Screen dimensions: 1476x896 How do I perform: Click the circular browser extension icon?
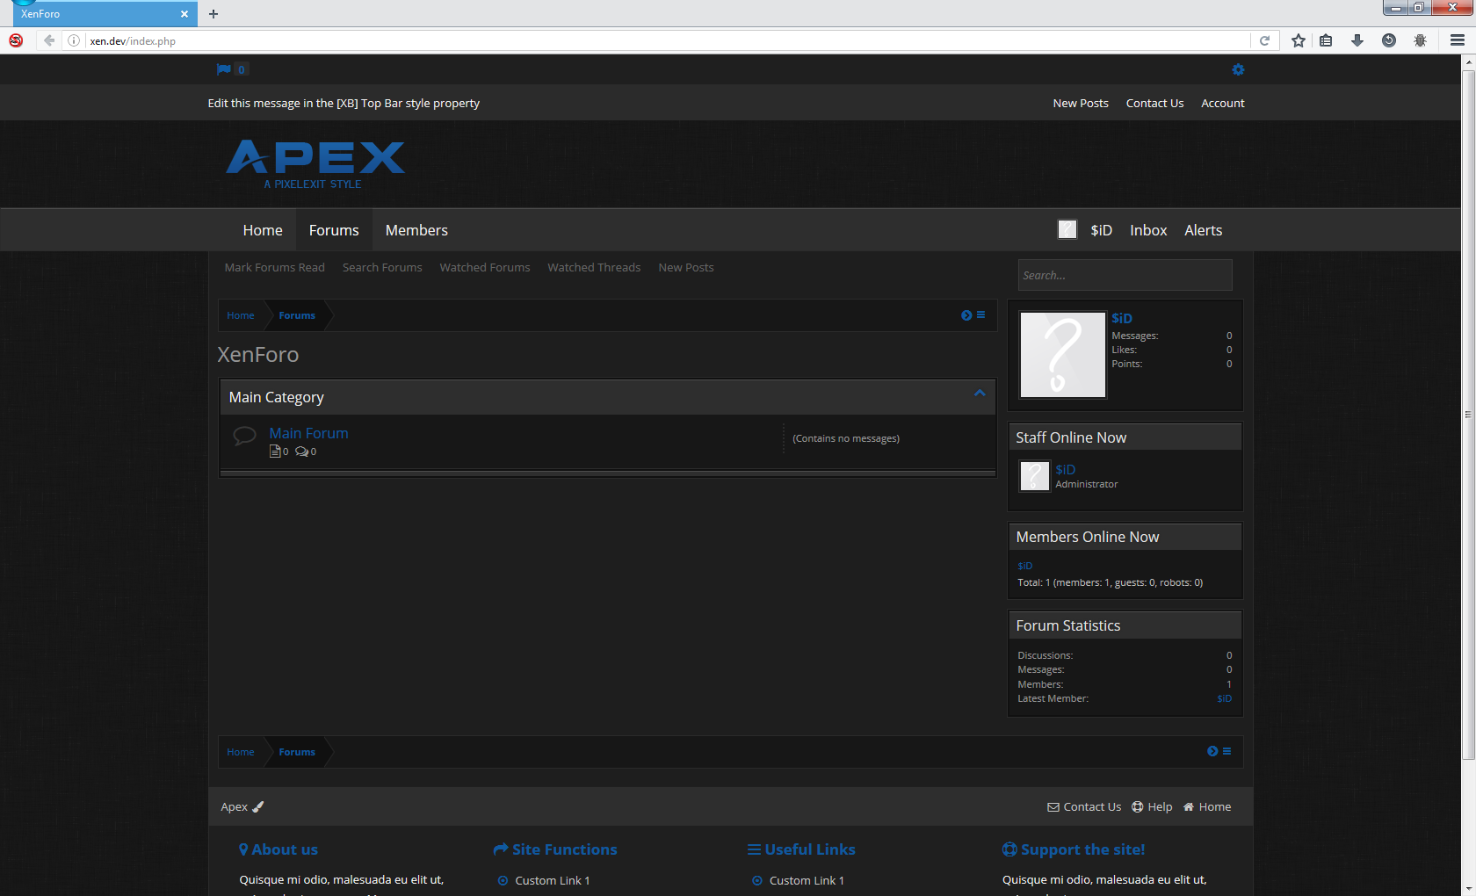tap(1389, 40)
